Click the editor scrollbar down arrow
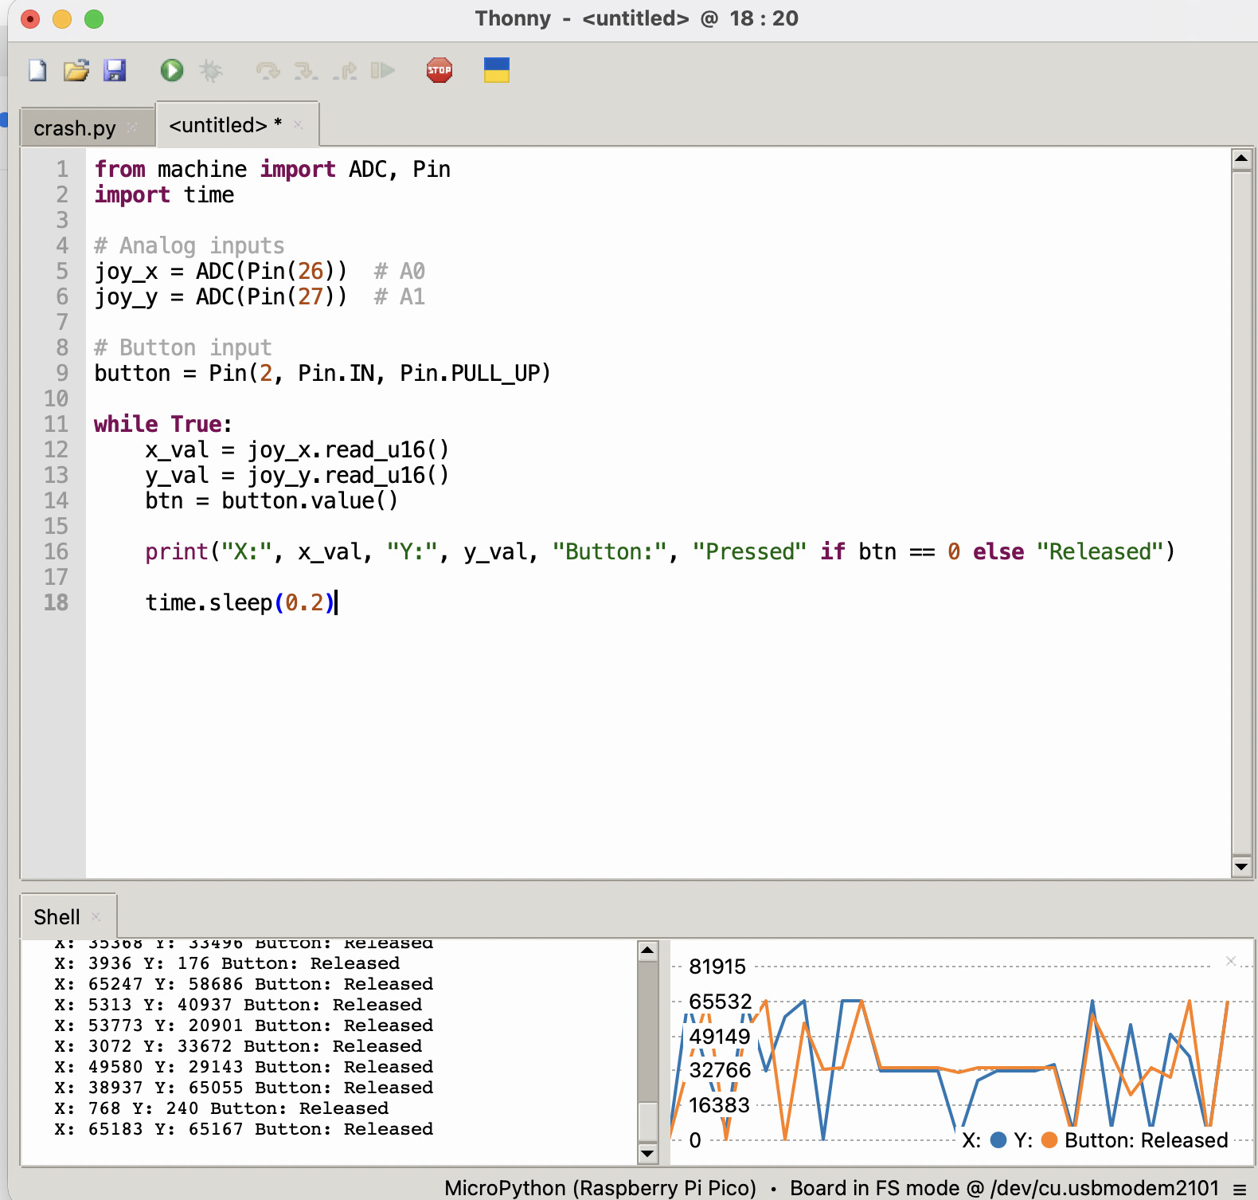The height and width of the screenshot is (1200, 1258). point(1241,867)
